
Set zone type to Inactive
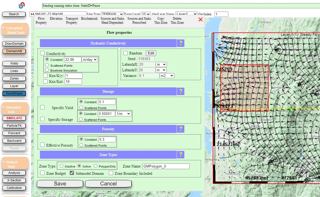(61, 166)
